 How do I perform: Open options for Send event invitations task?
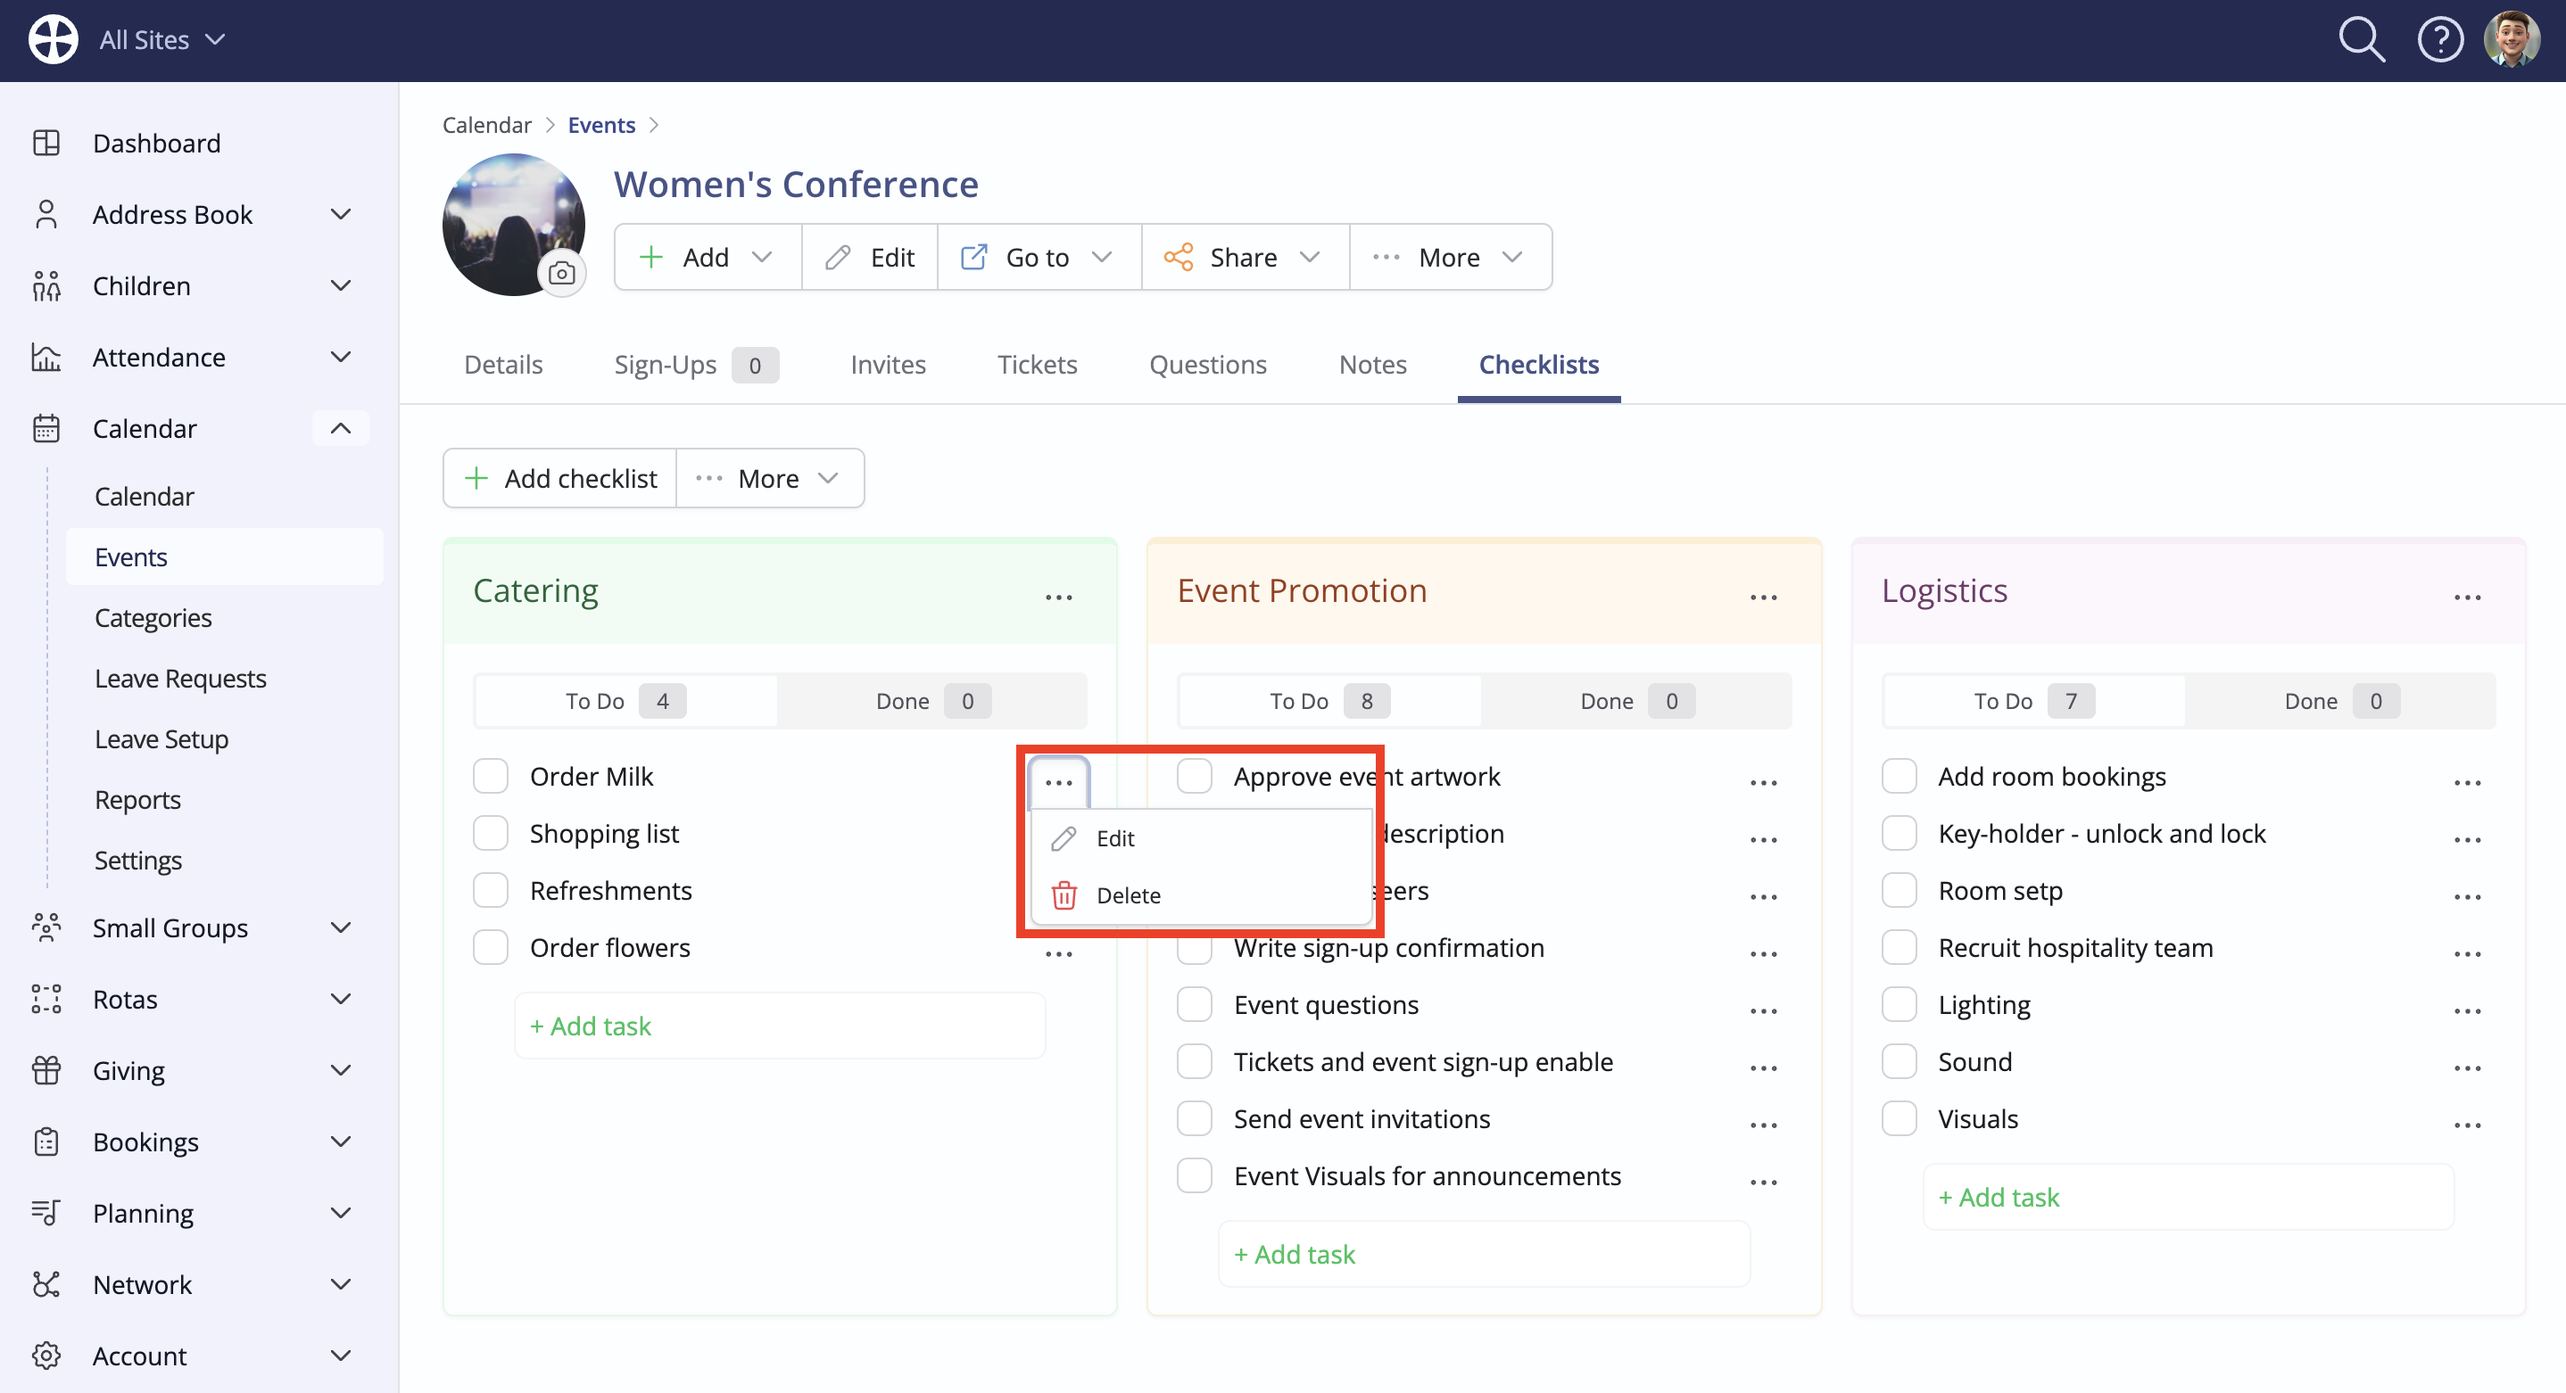1763,1125
